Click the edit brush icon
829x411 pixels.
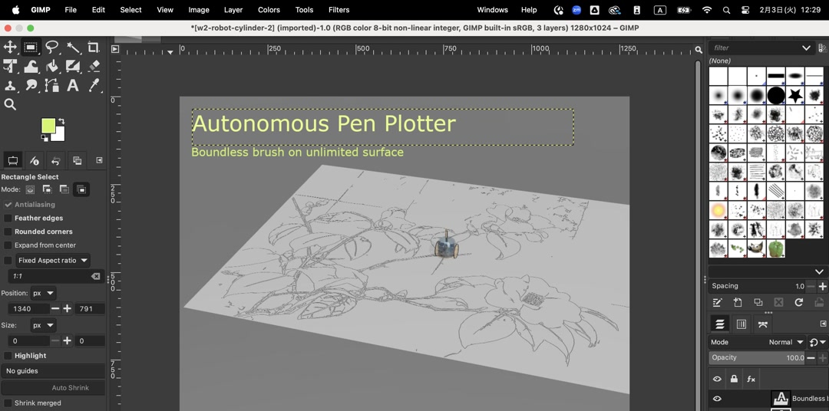(717, 302)
